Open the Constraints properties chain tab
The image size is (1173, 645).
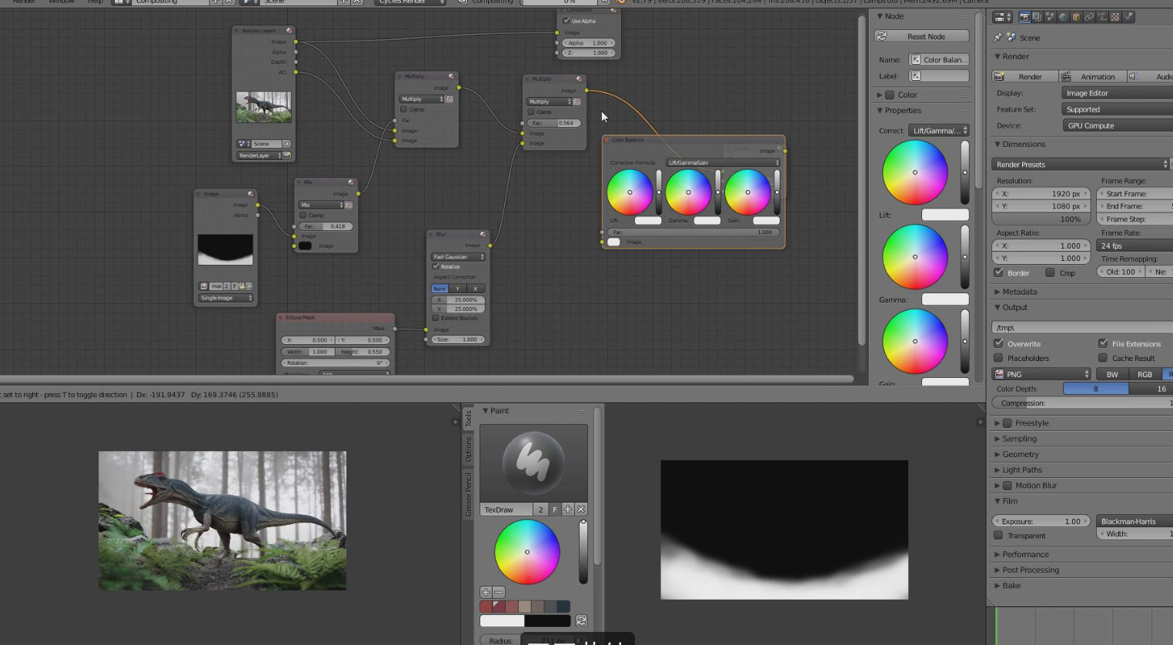click(1089, 17)
